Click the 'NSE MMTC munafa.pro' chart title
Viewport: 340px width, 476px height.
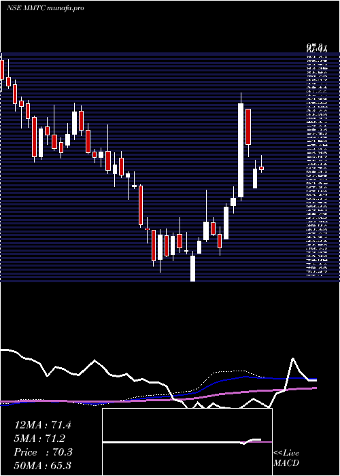point(45,8)
